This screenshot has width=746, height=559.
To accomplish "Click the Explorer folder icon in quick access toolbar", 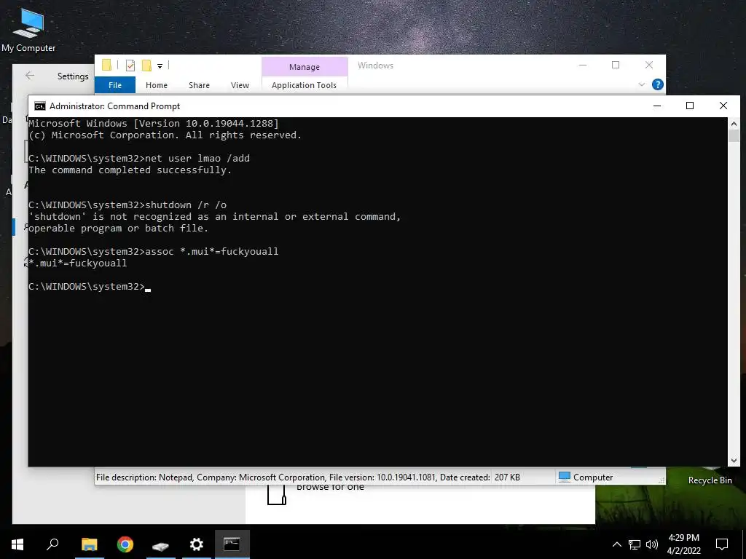I will pos(106,65).
